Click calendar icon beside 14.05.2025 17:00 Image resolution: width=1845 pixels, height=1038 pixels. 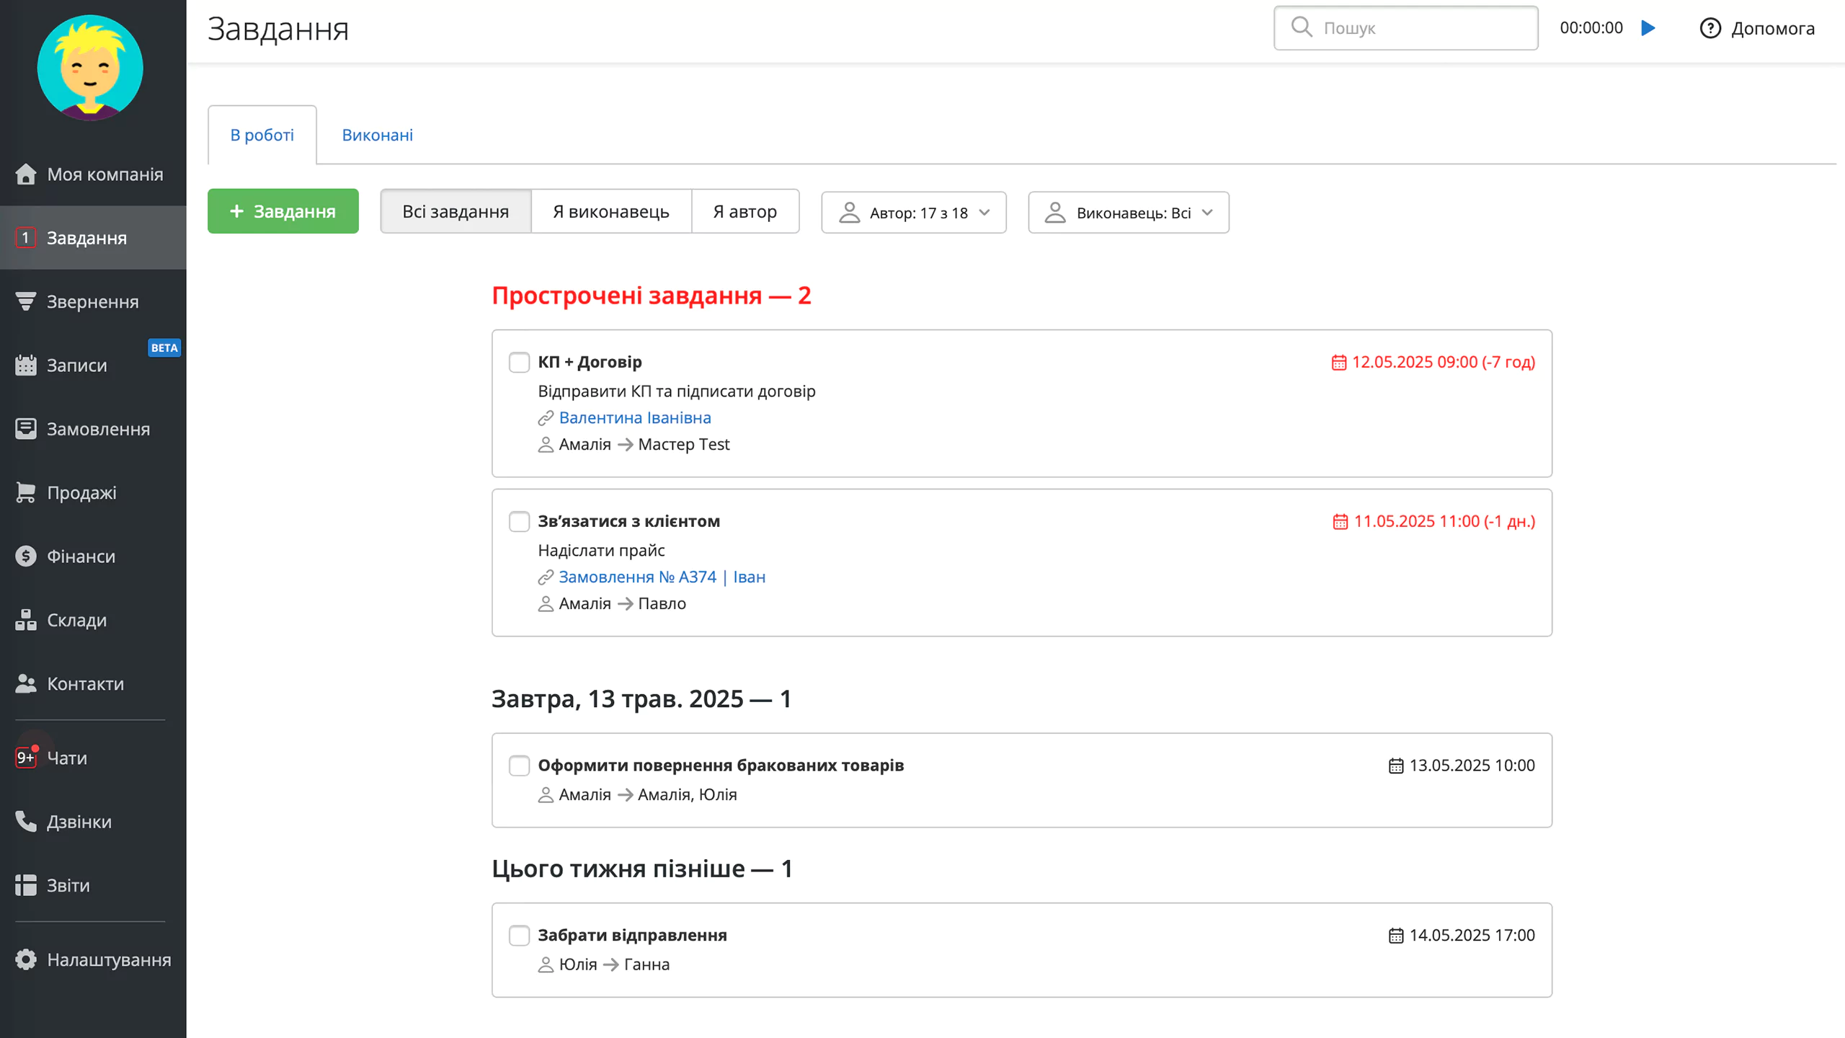click(x=1396, y=936)
